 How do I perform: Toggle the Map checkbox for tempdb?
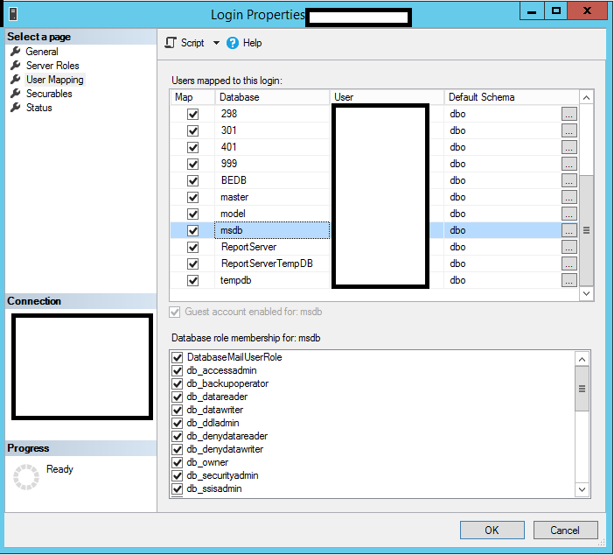192,281
